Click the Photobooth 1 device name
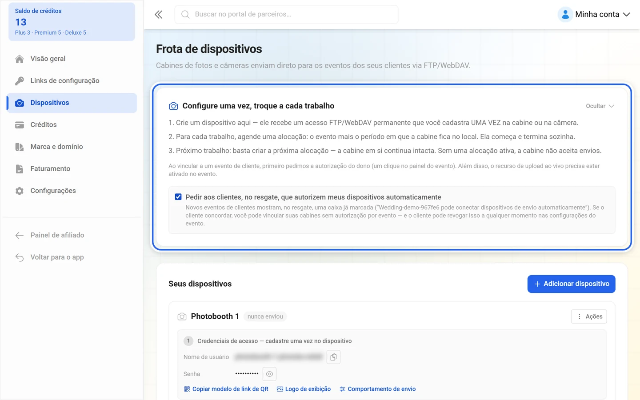The width and height of the screenshot is (640, 400). coord(215,316)
